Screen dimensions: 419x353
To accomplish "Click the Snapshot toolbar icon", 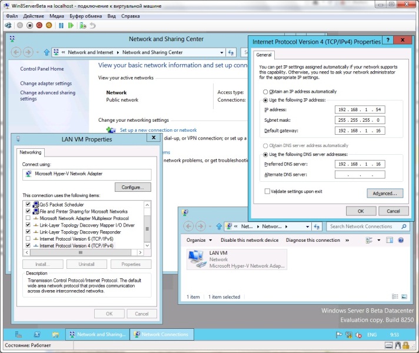I will (x=83, y=26).
